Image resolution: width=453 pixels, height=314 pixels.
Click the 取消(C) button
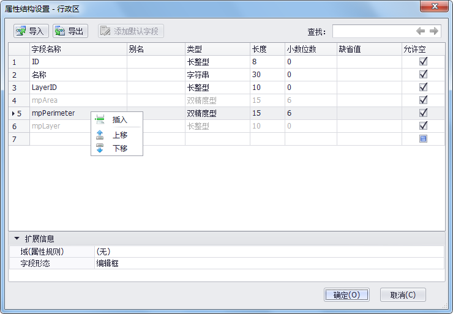pos(403,295)
